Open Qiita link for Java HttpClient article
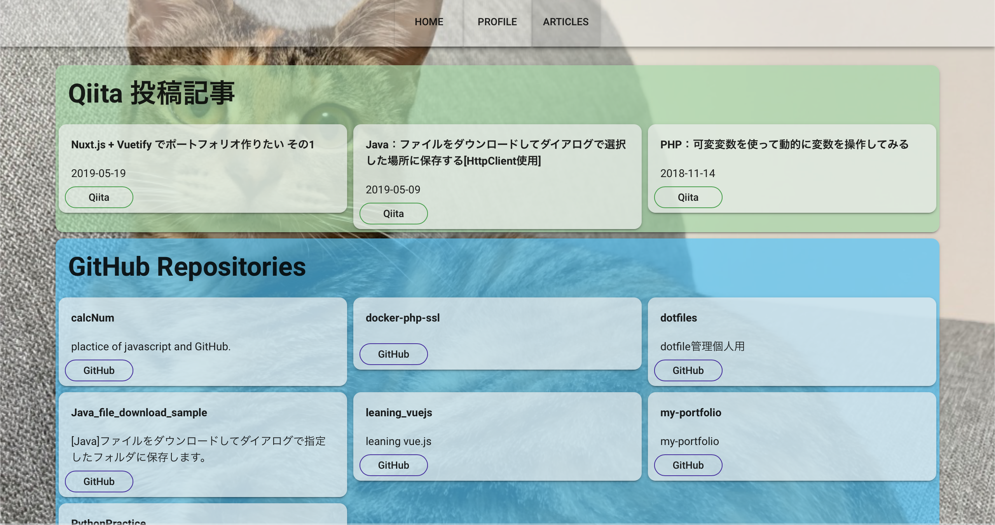Viewport: 995px width, 525px height. click(393, 214)
